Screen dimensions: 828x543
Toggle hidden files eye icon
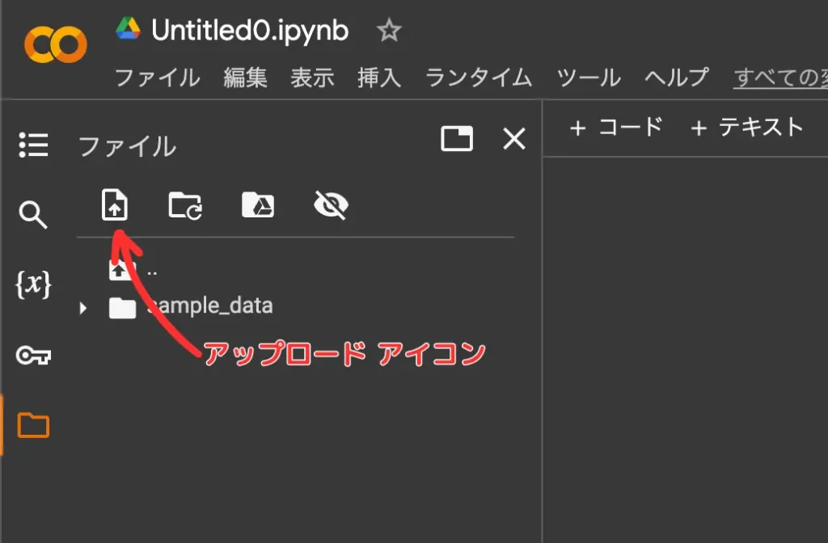pyautogui.click(x=331, y=204)
